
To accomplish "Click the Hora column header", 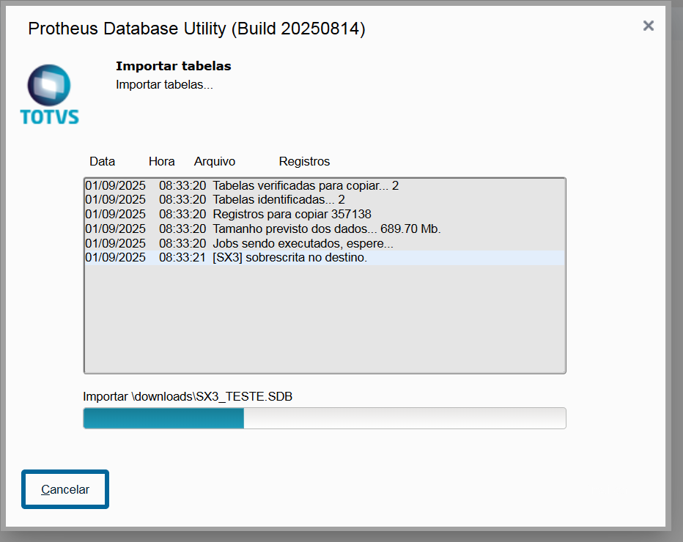I will click(x=162, y=162).
